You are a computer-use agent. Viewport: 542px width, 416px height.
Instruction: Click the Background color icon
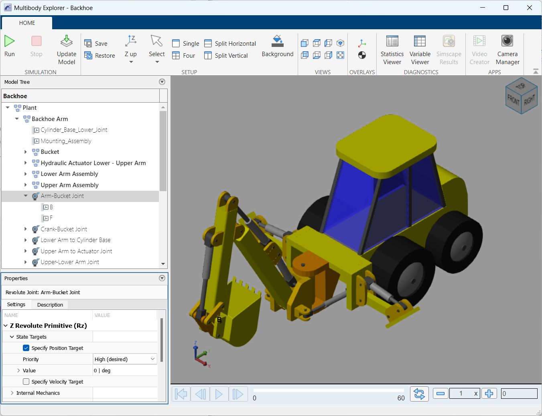tap(278, 41)
